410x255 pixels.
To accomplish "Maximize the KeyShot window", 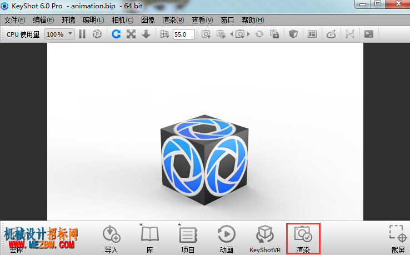I will click(x=378, y=4).
